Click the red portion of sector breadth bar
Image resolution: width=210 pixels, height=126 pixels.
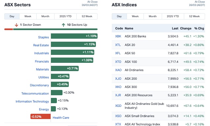pos(9,29)
